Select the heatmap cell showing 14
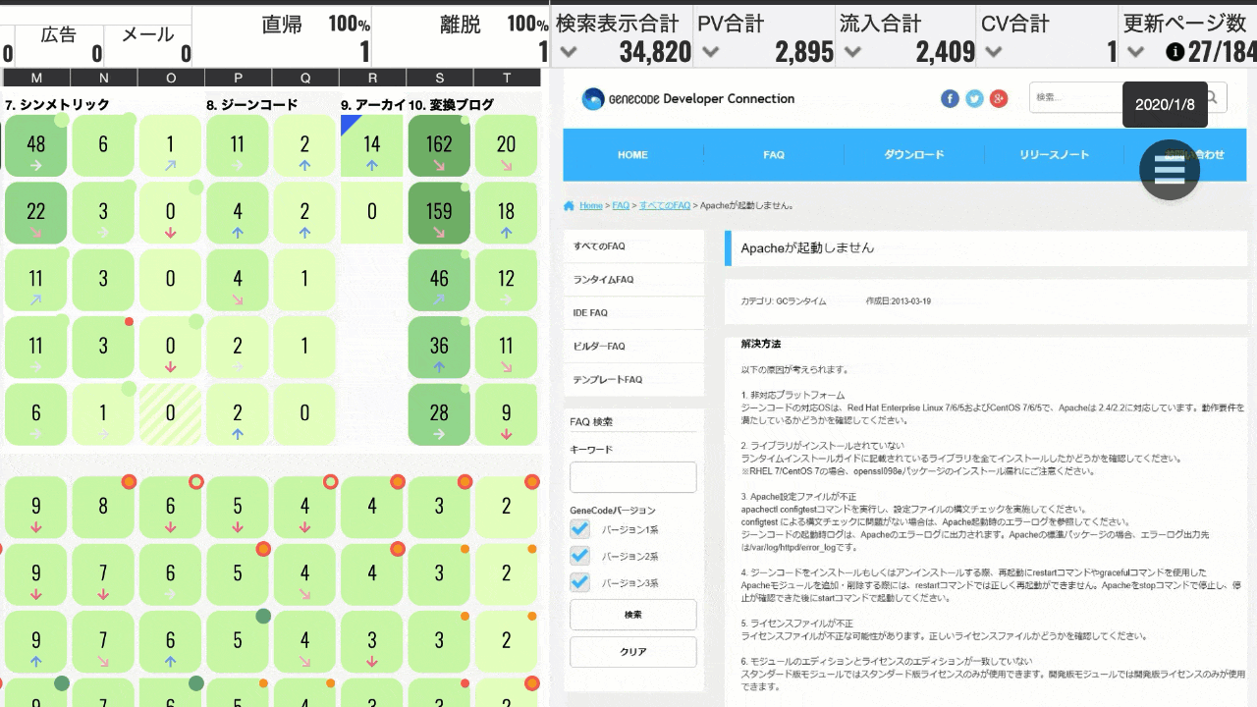Viewport: 1257px width, 707px height. click(372, 146)
